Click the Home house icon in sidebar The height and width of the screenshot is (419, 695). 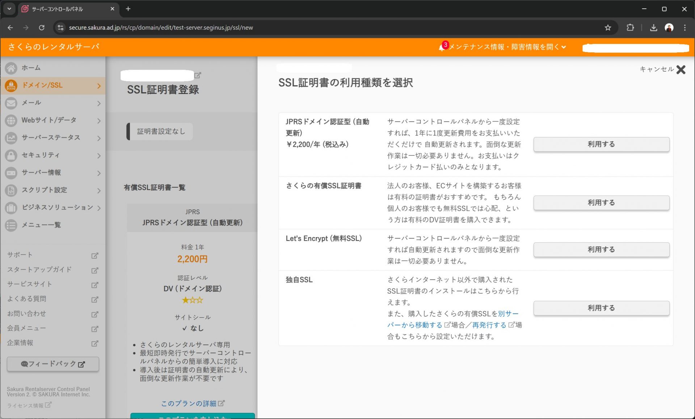11,68
